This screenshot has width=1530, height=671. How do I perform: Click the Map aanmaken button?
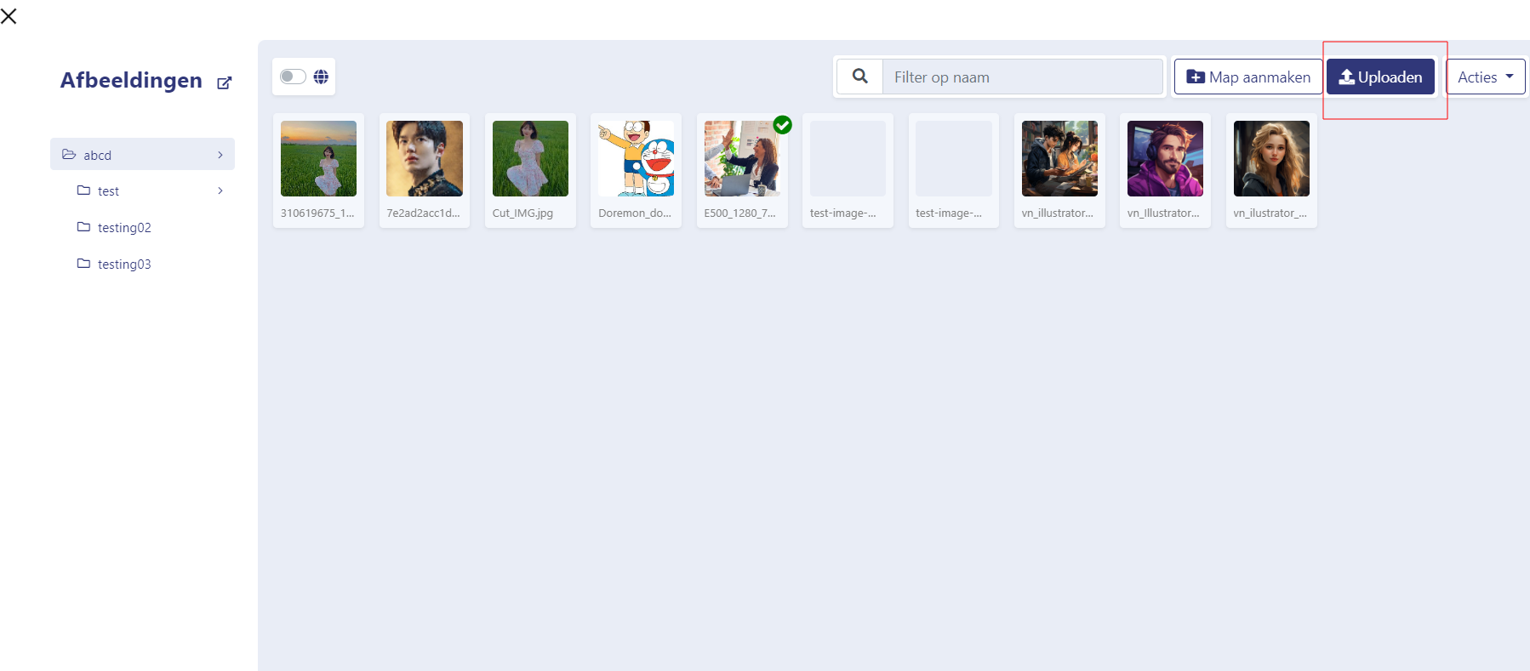click(1248, 77)
